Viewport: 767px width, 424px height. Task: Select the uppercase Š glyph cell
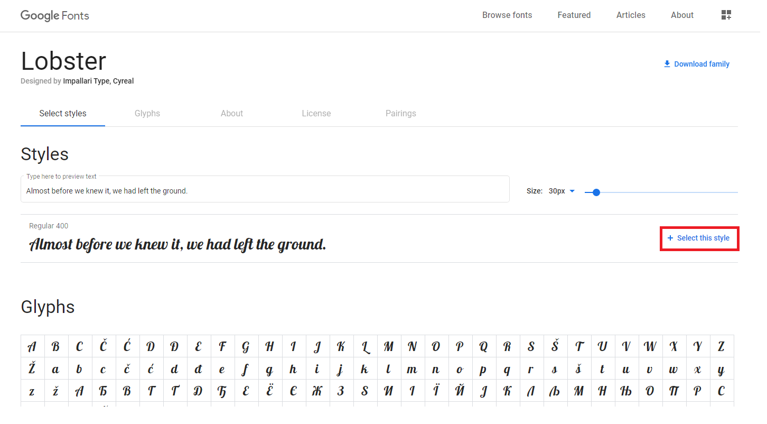pos(555,346)
